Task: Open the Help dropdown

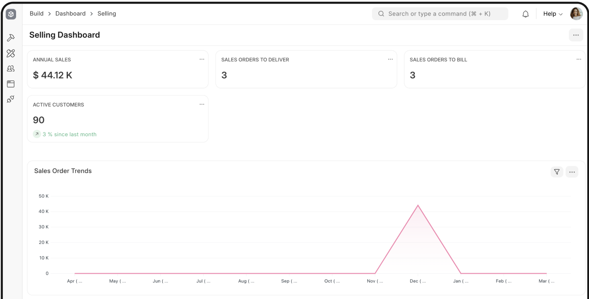Action: pos(552,14)
